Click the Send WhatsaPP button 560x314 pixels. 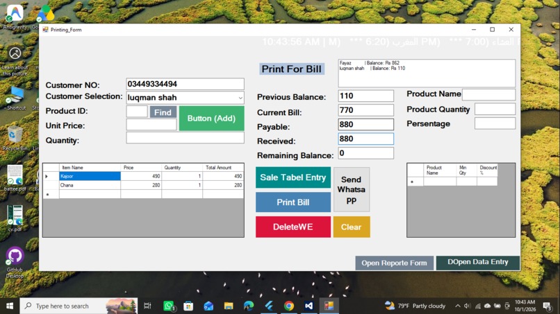[x=352, y=190]
